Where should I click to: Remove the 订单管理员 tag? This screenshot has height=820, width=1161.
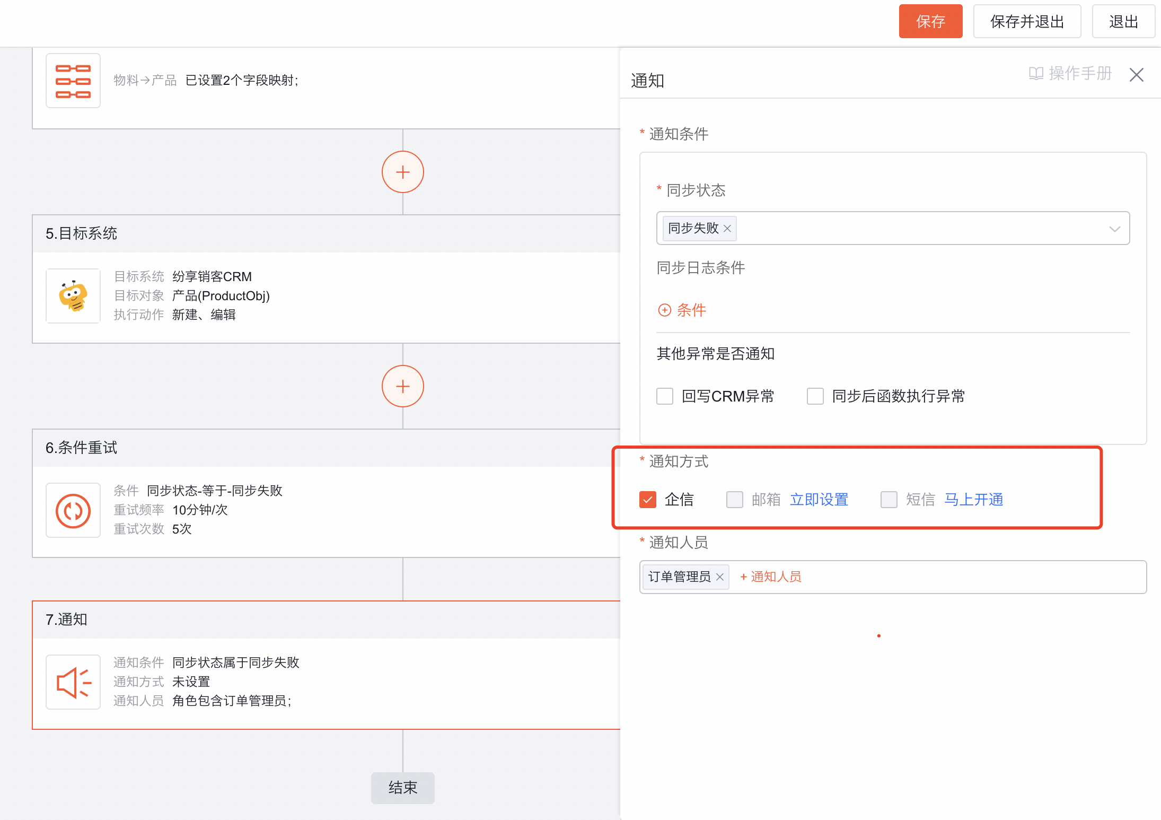tap(720, 577)
